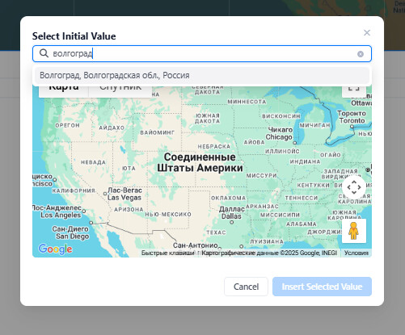Screen dimensions: 405x335
Task: Click the Cancel button
Action: 246,287
